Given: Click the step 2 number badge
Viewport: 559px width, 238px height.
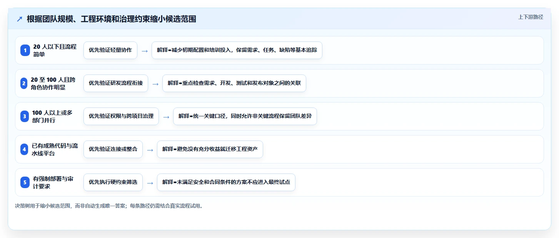Looking at the screenshot, I should tap(24, 83).
